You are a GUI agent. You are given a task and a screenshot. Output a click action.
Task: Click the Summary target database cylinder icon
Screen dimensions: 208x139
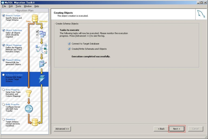(x=35, y=122)
